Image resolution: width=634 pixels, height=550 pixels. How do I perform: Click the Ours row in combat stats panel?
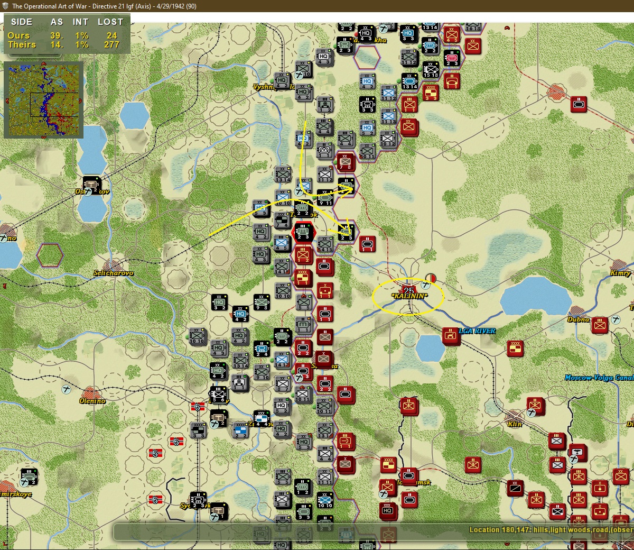pyautogui.click(x=66, y=35)
